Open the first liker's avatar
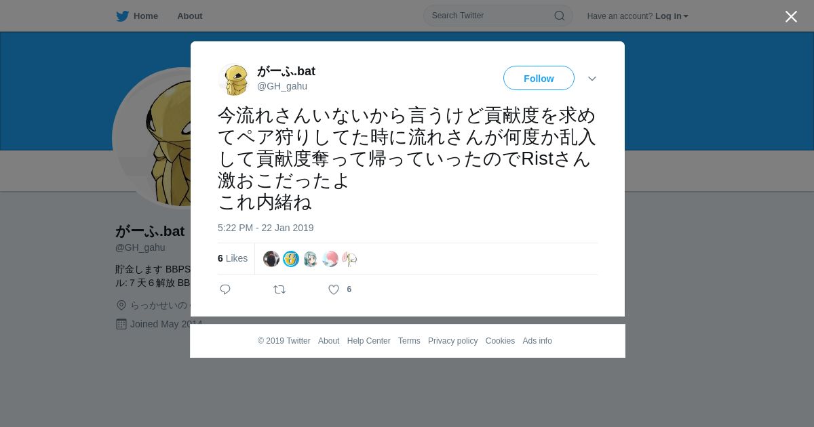The width and height of the screenshot is (814, 427). click(271, 259)
